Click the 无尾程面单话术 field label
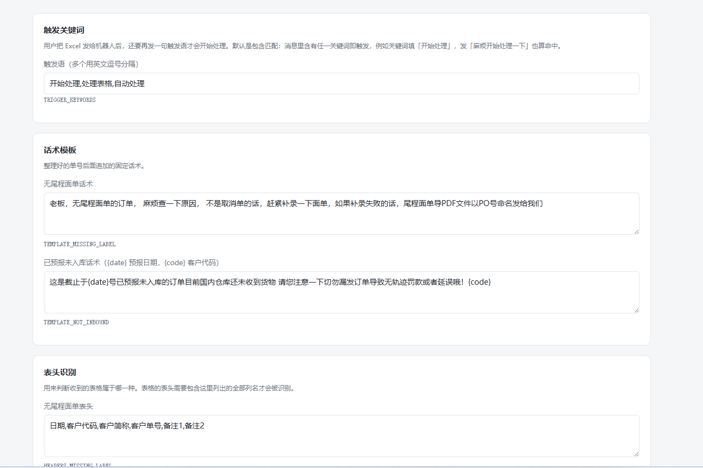 [x=68, y=184]
